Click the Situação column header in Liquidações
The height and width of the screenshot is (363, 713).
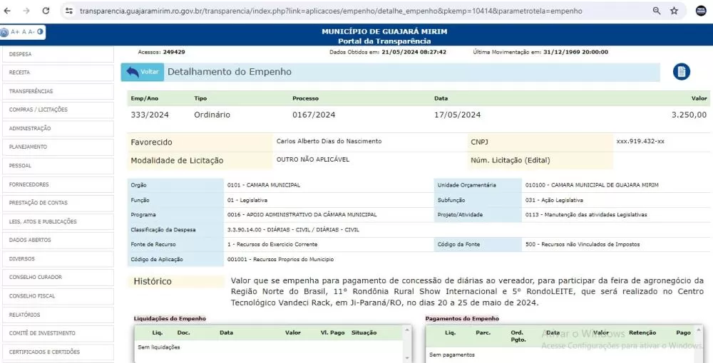tap(364, 332)
